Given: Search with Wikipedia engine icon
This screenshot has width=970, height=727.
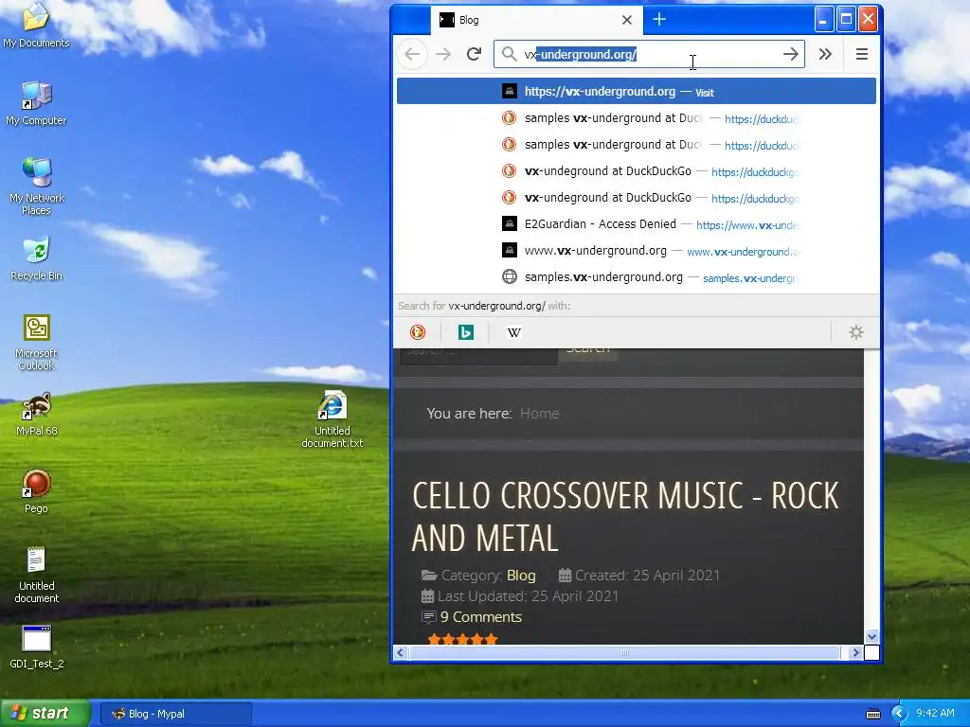Looking at the screenshot, I should [513, 332].
